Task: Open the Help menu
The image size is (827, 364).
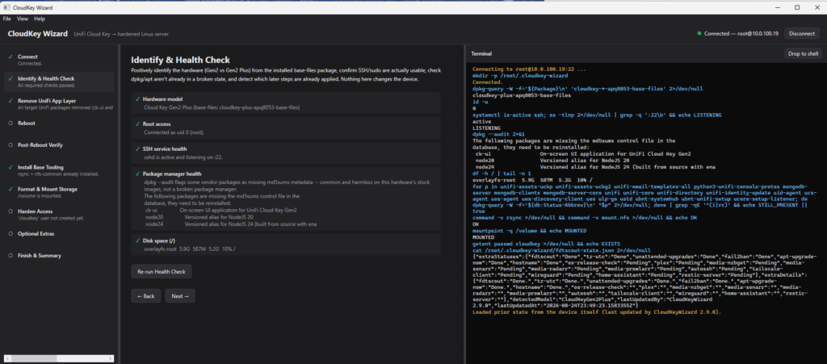Action: click(40, 19)
